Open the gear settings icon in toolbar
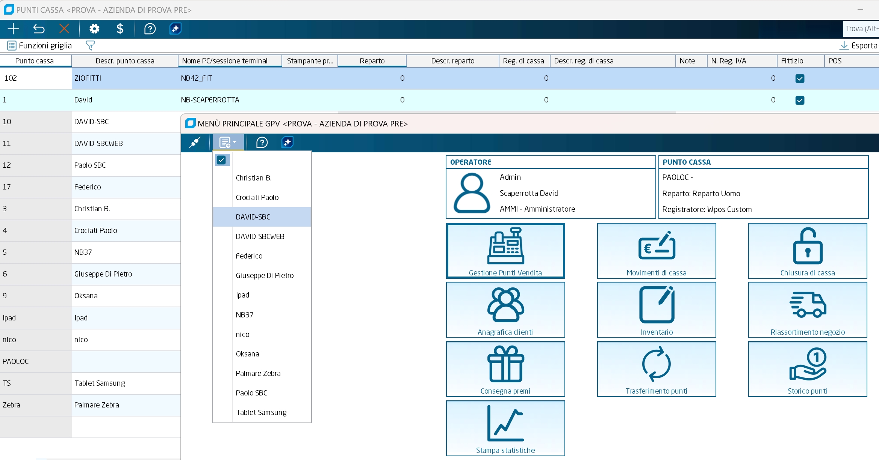 pos(94,29)
